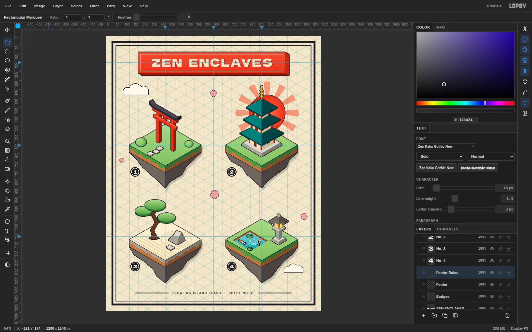This screenshot has width=532, height=332.
Task: Toggle visibility of the Badges layer
Action: point(492,296)
